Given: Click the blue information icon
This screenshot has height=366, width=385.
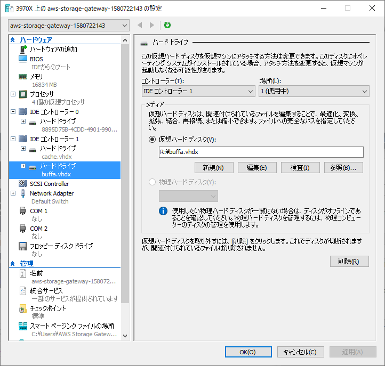Looking at the screenshot, I should 163,211.
